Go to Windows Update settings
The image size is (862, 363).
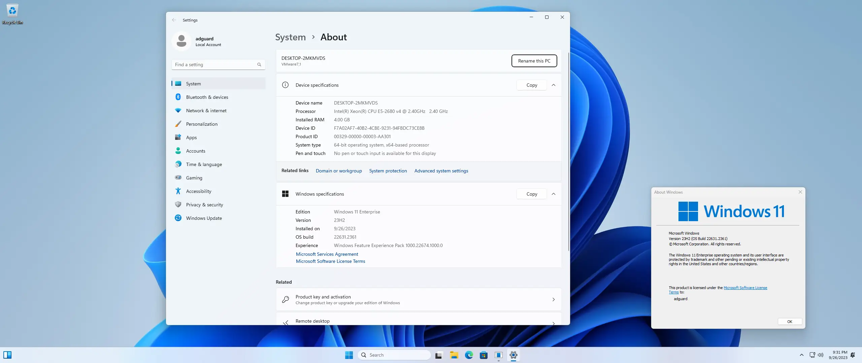point(204,218)
